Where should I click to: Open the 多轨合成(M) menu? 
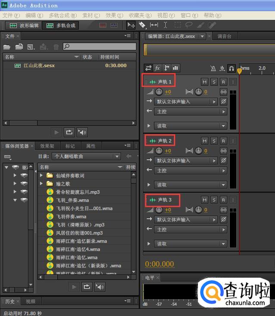coord(63,15)
